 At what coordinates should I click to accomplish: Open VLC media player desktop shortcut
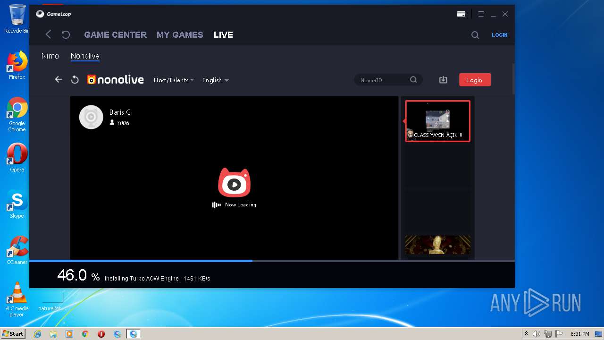pos(17,299)
